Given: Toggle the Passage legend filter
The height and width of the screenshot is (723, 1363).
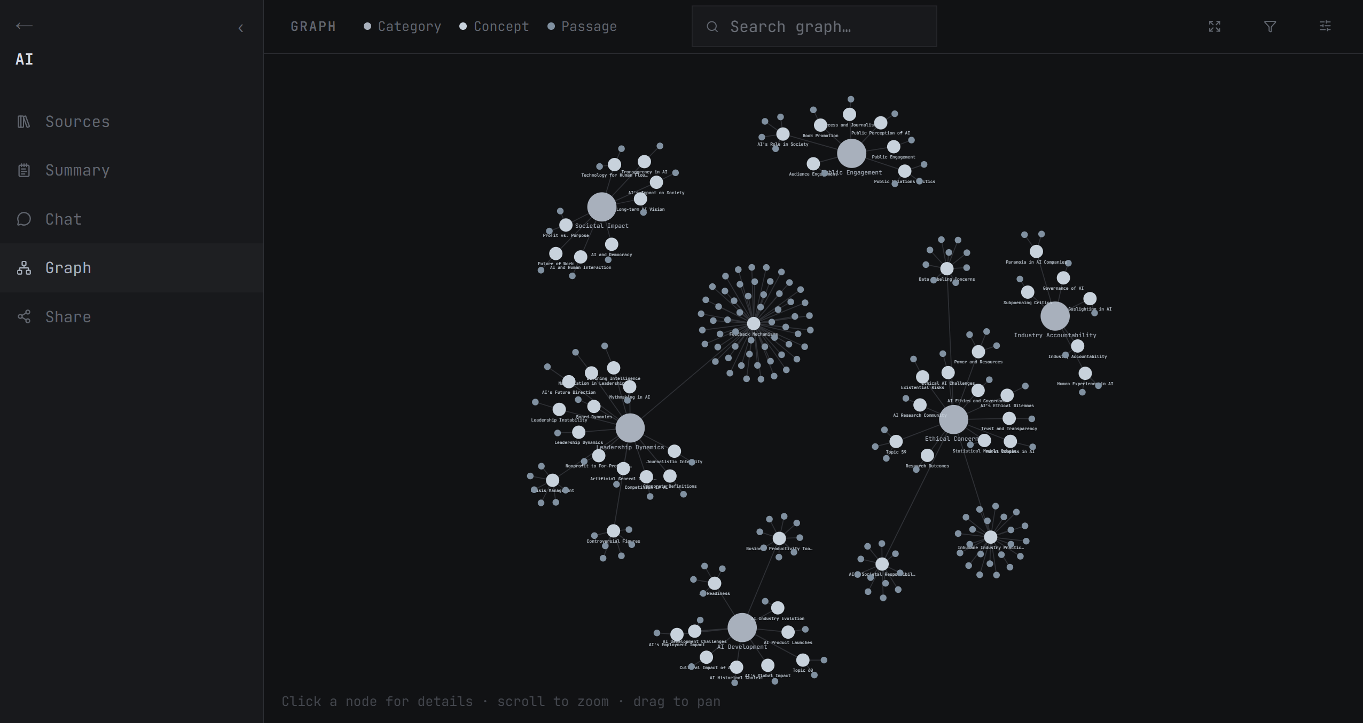Looking at the screenshot, I should pyautogui.click(x=582, y=27).
